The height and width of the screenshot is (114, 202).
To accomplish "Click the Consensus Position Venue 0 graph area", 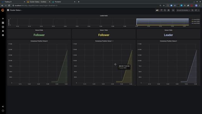I will coord(40,63).
